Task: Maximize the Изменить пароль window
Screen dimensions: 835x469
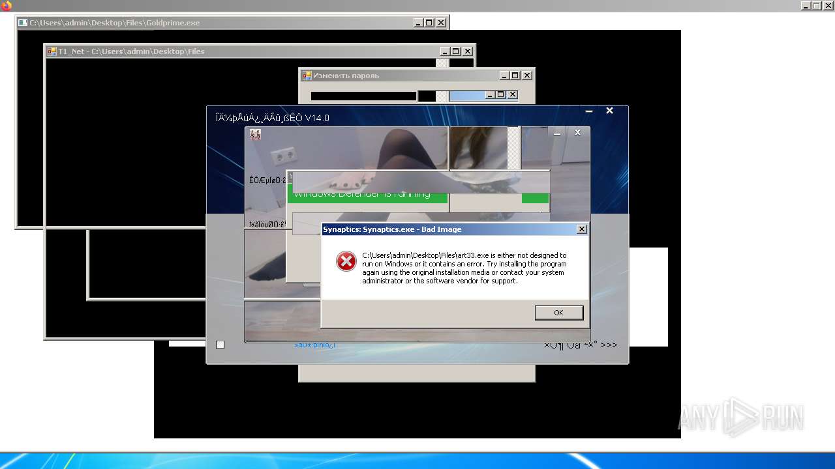Action: point(515,76)
